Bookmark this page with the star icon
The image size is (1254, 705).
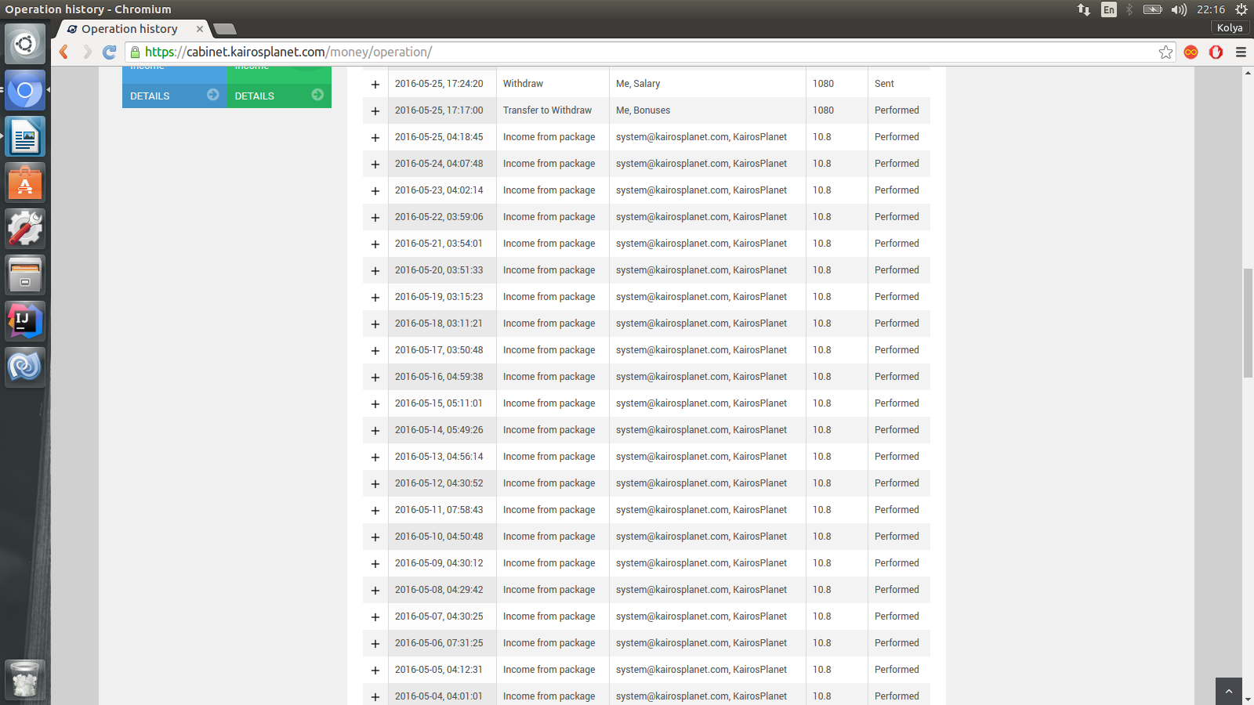coord(1165,52)
